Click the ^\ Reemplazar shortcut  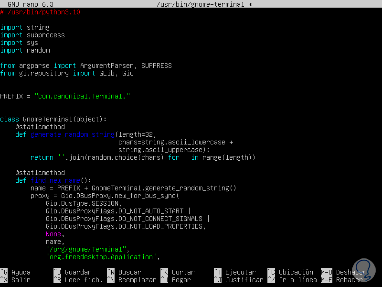click(x=132, y=280)
